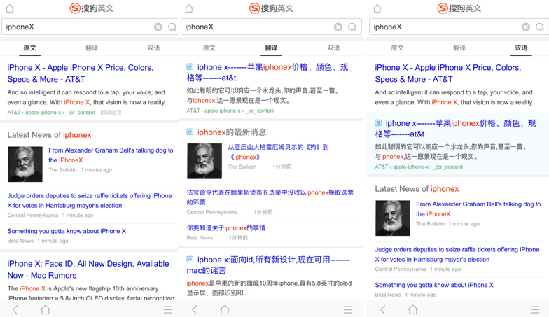549x317 pixels.
Task: Tap the home icon in left screen header
Action: click(10, 8)
